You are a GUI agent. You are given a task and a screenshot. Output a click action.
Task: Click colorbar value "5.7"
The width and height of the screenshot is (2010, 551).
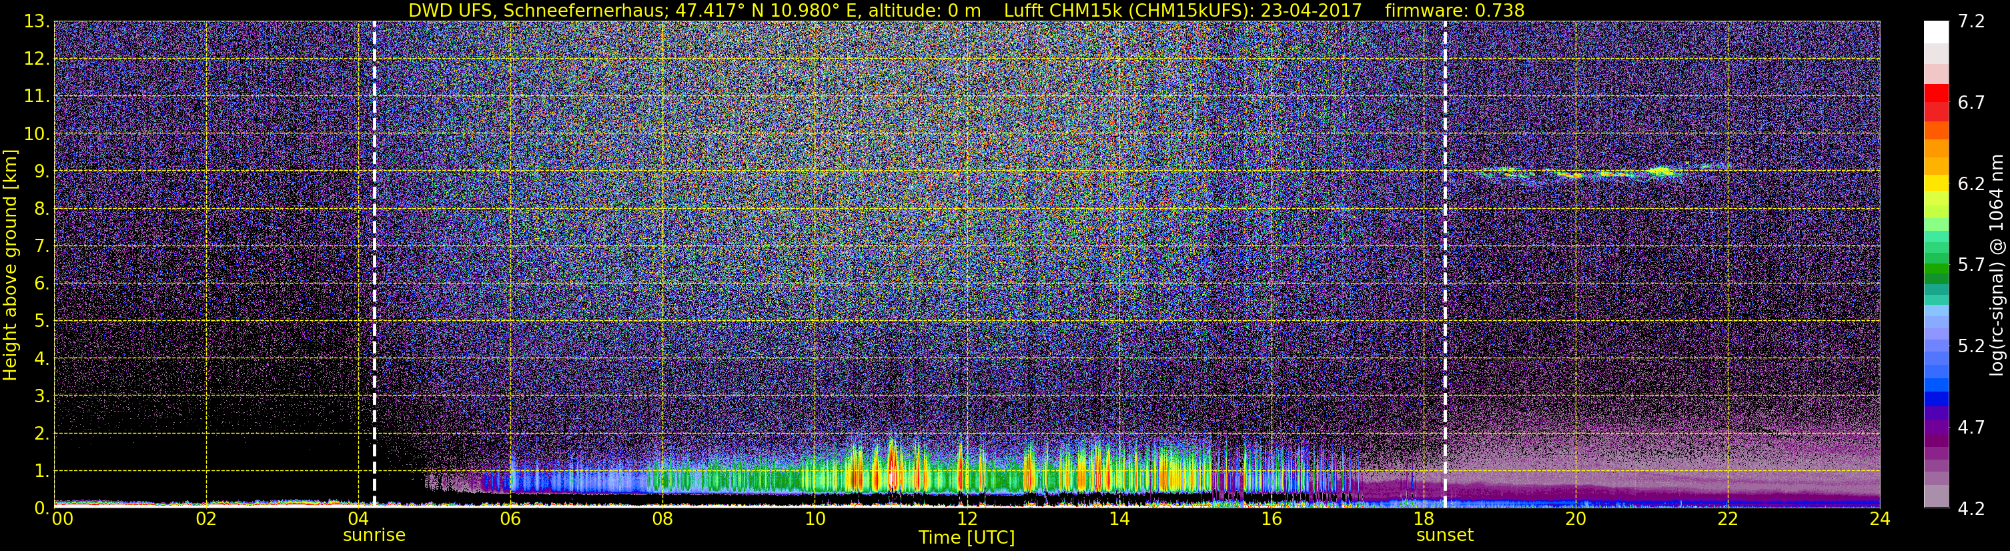pyautogui.click(x=1971, y=265)
